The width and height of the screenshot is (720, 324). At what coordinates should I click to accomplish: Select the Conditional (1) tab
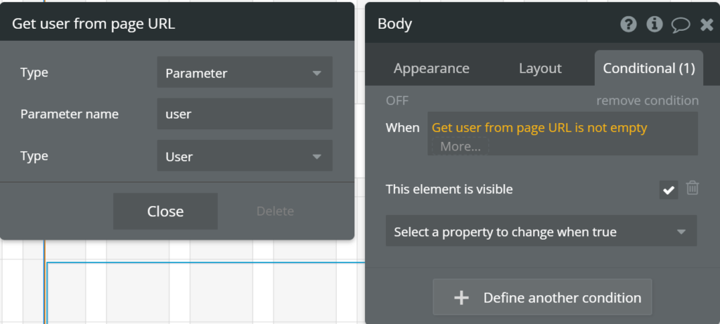click(x=649, y=68)
